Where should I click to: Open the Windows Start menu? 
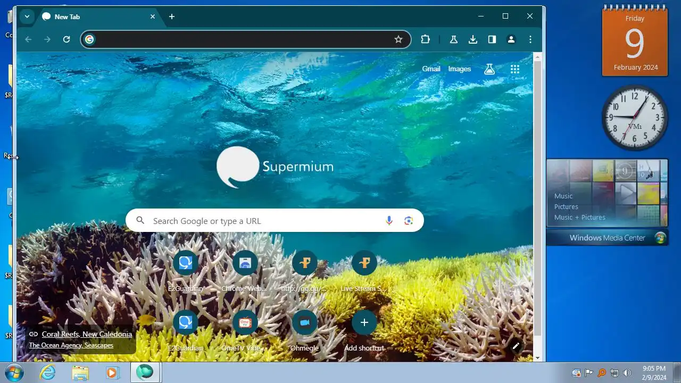pos(14,372)
